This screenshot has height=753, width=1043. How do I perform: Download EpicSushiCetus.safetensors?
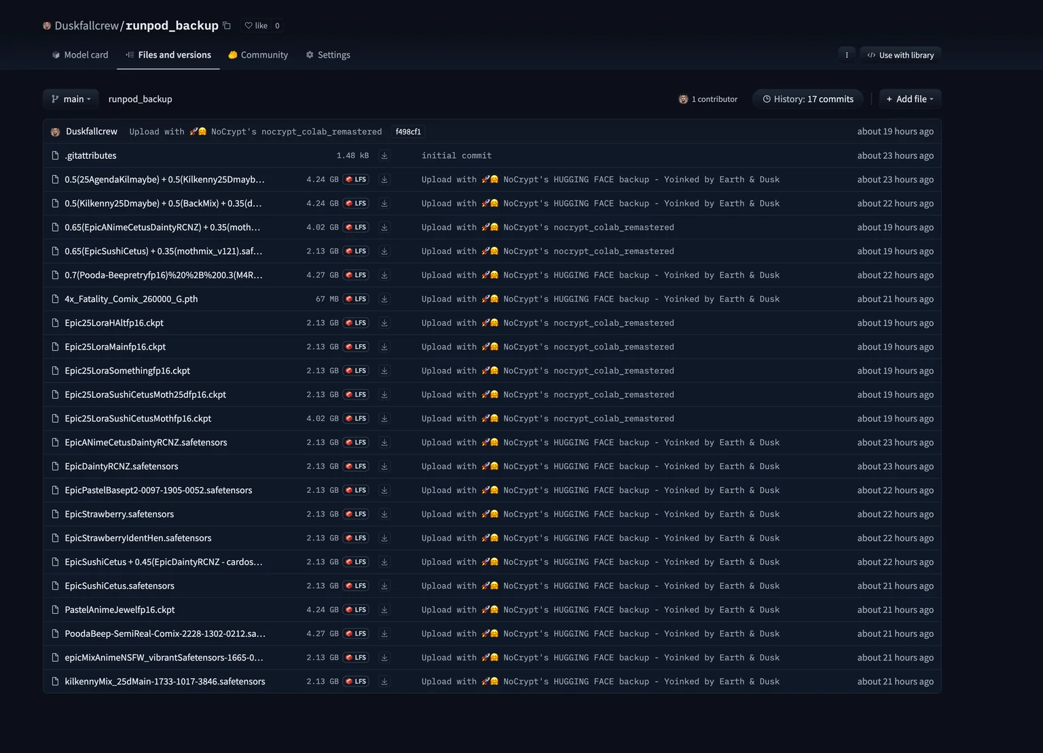[384, 586]
